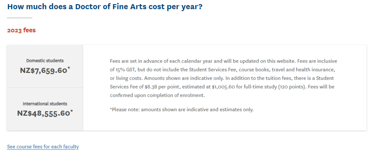Click the NZ$48,555.60 international fee amount
This screenshot has width=370, height=154.
[x=44, y=113]
